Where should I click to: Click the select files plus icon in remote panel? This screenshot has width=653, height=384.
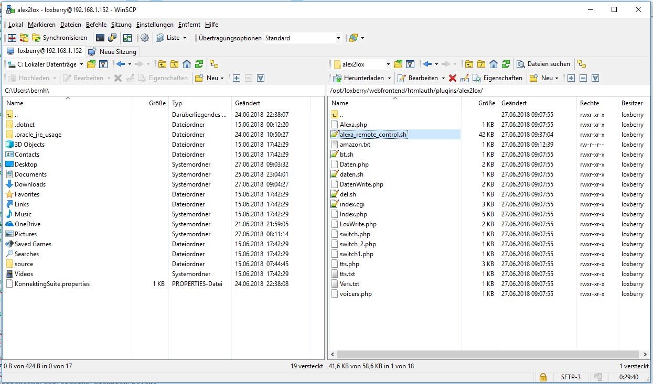click(571, 78)
